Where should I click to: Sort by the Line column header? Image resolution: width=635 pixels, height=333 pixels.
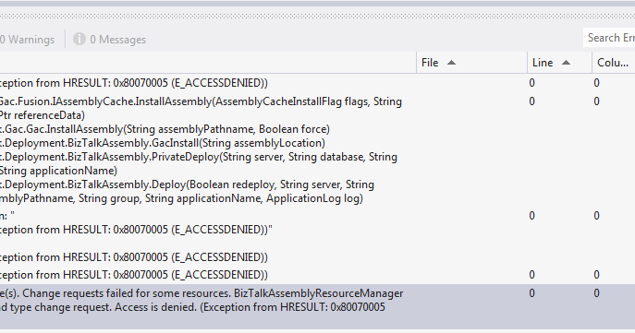coord(559,63)
